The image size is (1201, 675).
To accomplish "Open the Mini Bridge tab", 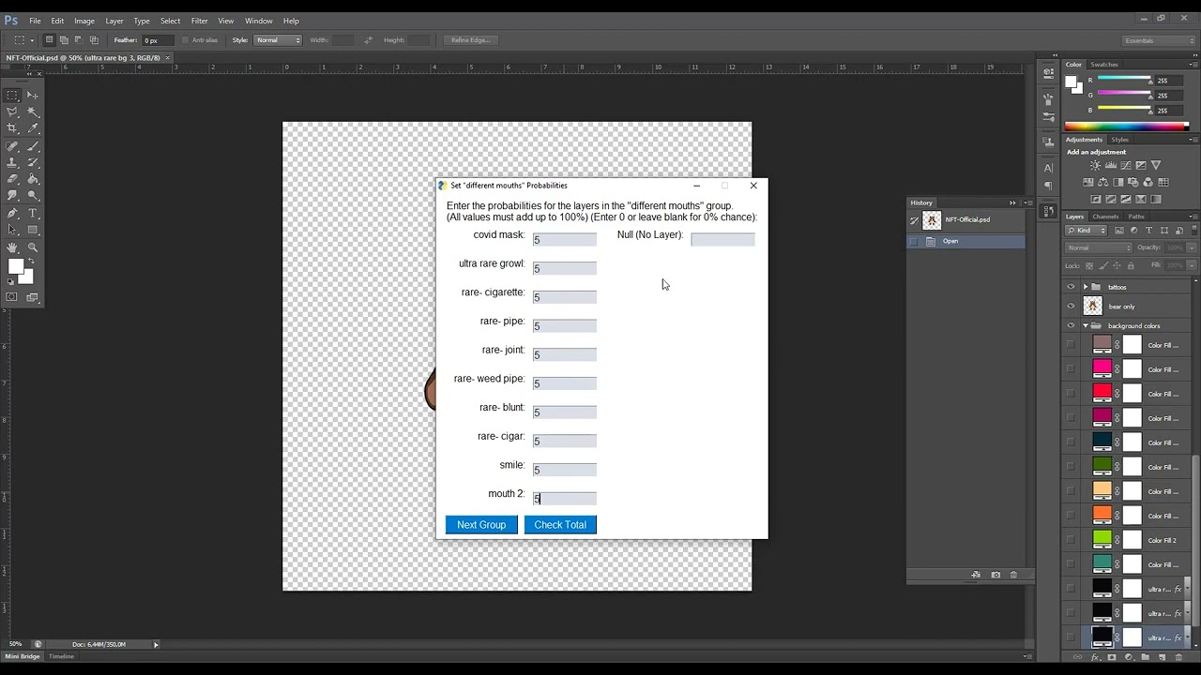I will coord(23,656).
